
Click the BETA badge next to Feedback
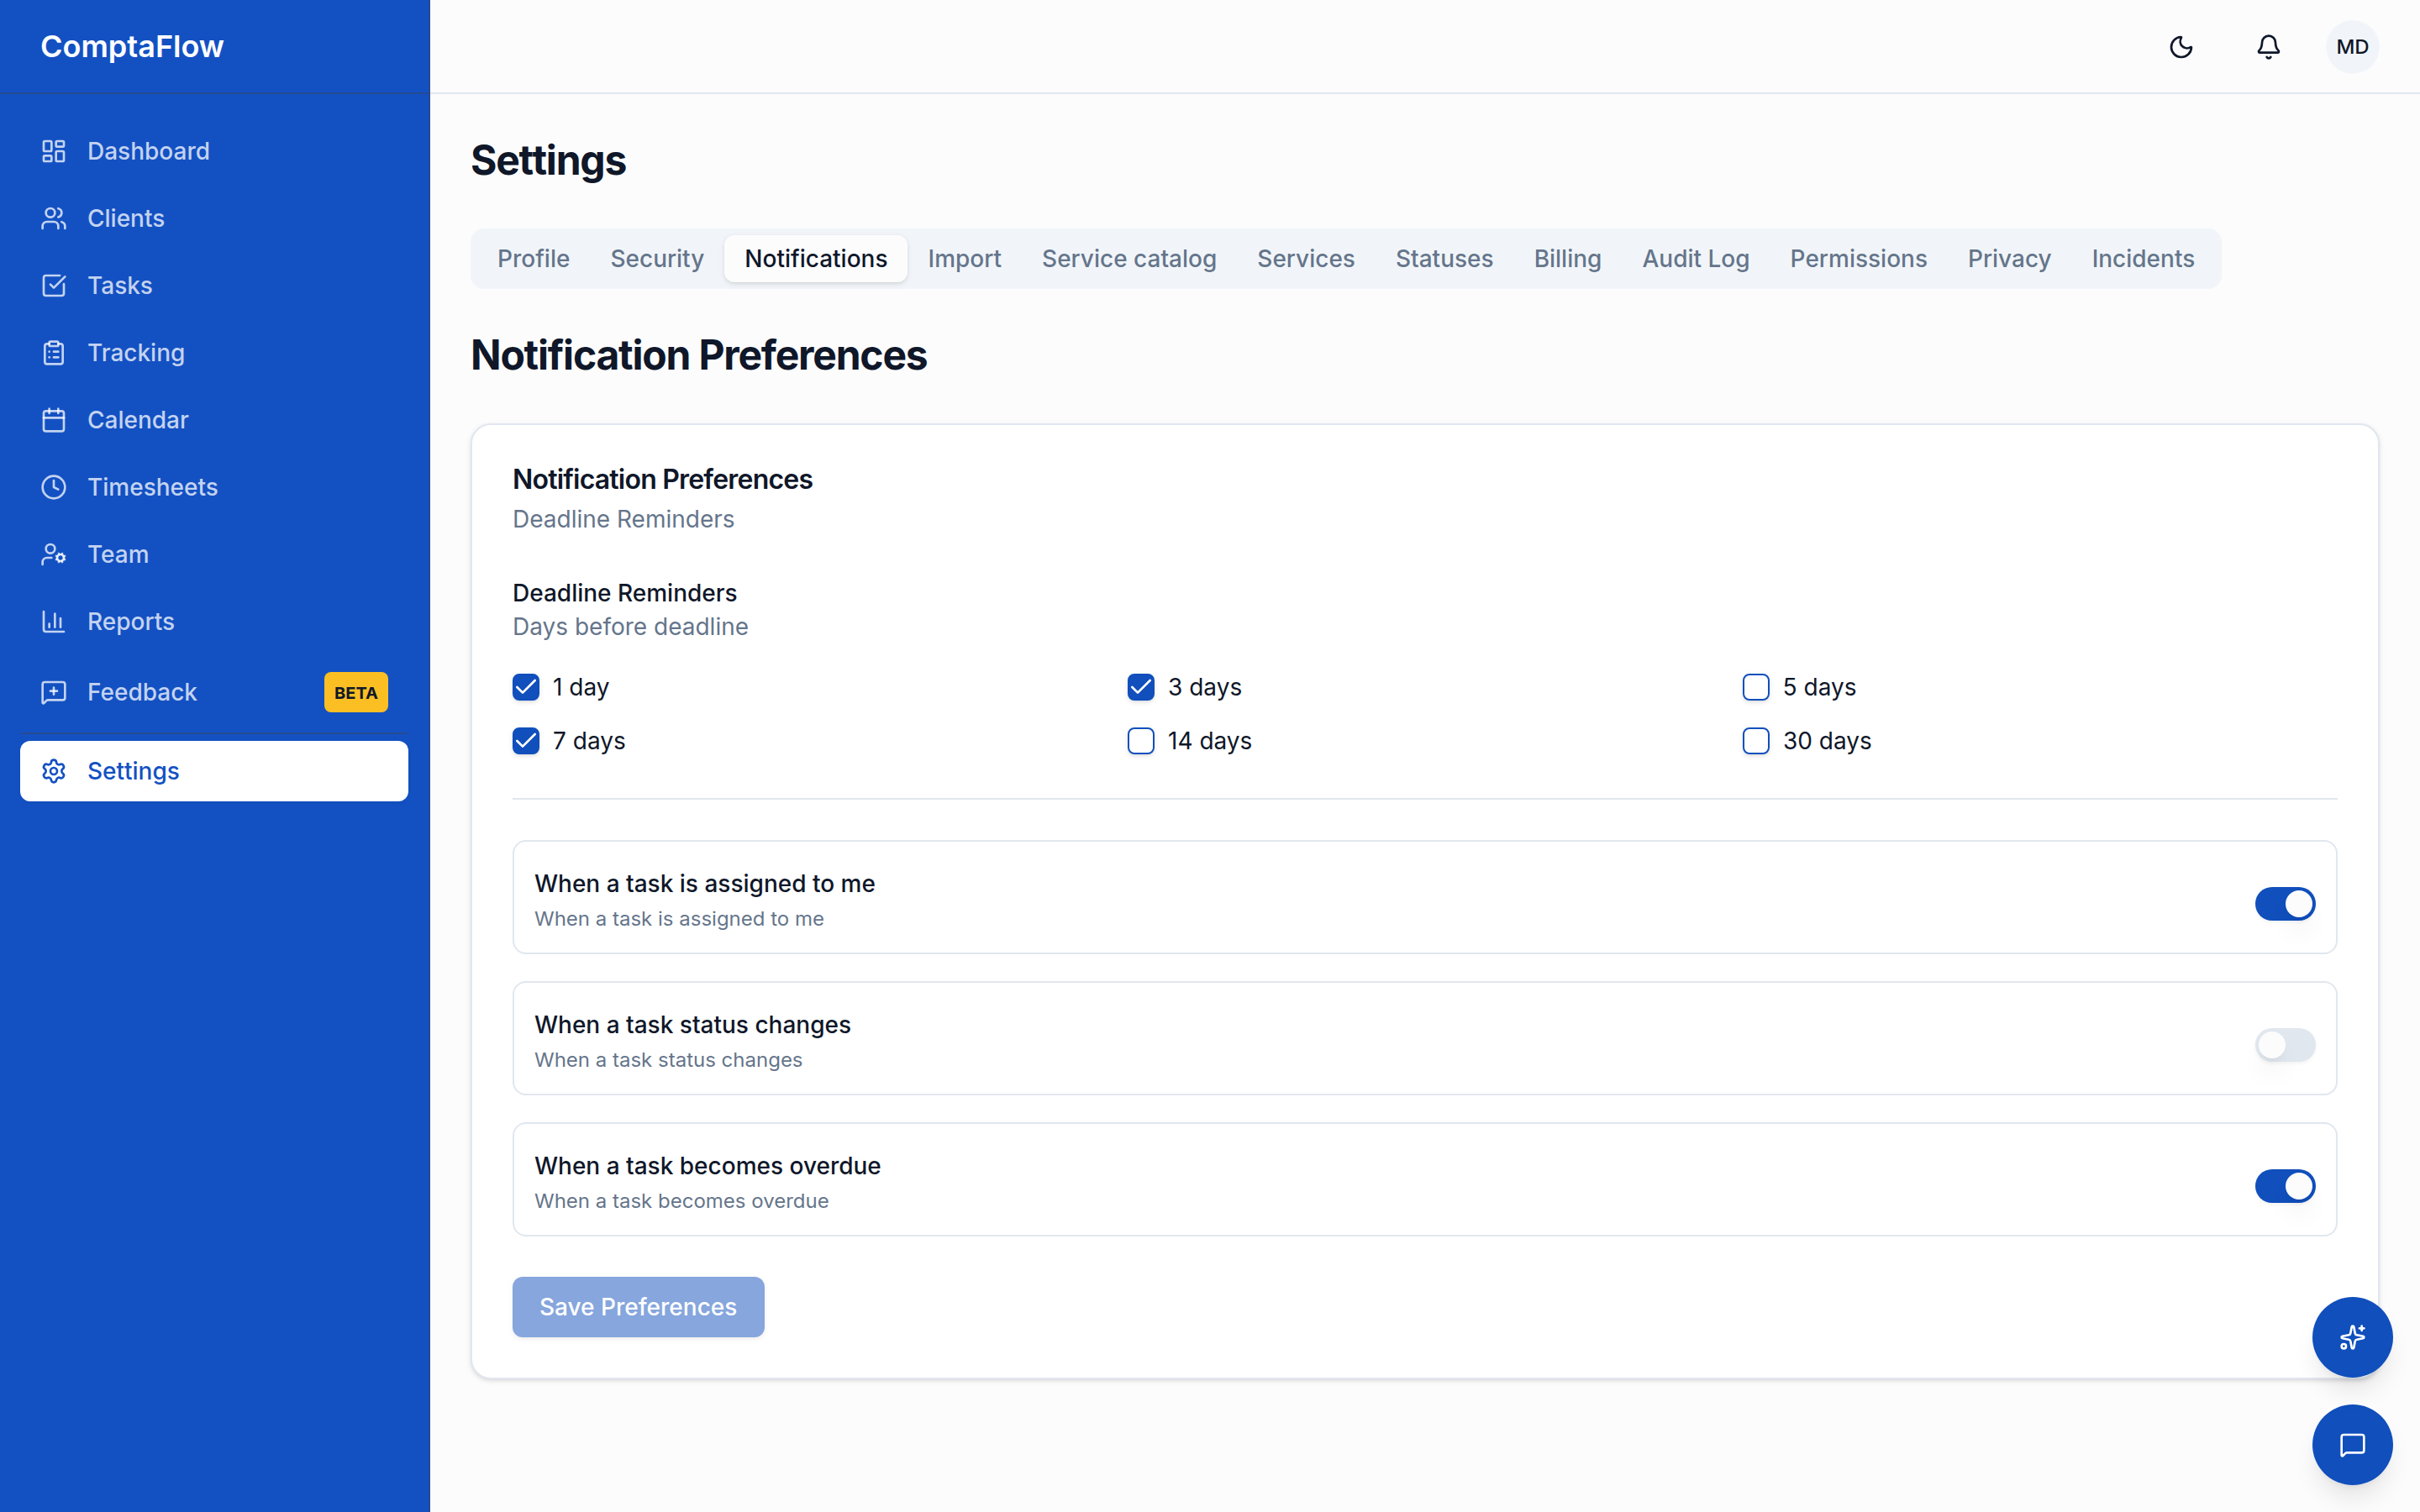[356, 692]
